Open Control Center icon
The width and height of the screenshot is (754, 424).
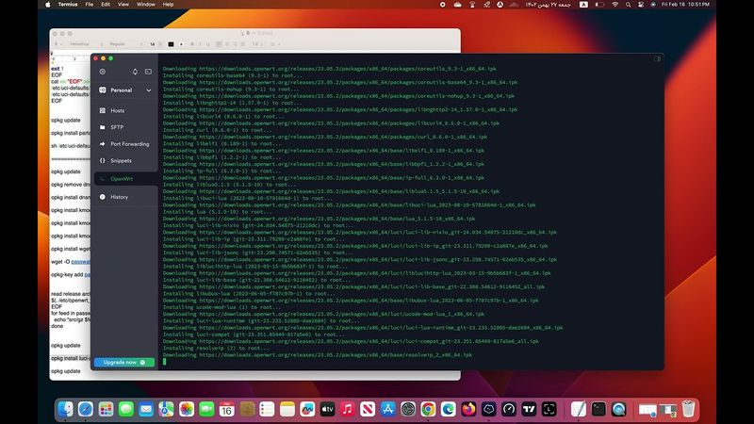pos(641,5)
